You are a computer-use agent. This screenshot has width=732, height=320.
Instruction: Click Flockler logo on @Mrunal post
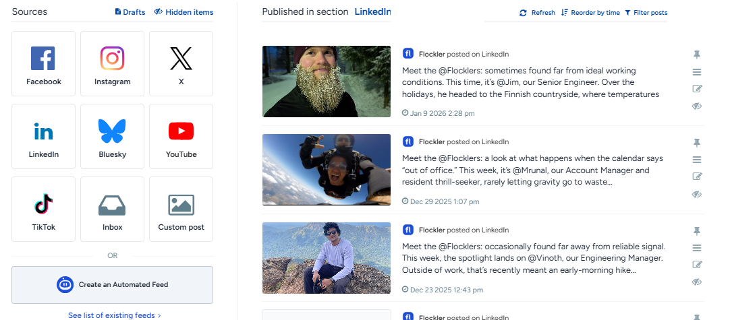tap(408, 141)
